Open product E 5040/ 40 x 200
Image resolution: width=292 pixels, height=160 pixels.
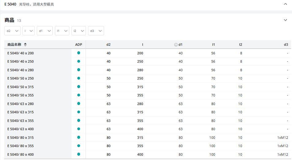click(x=21, y=53)
